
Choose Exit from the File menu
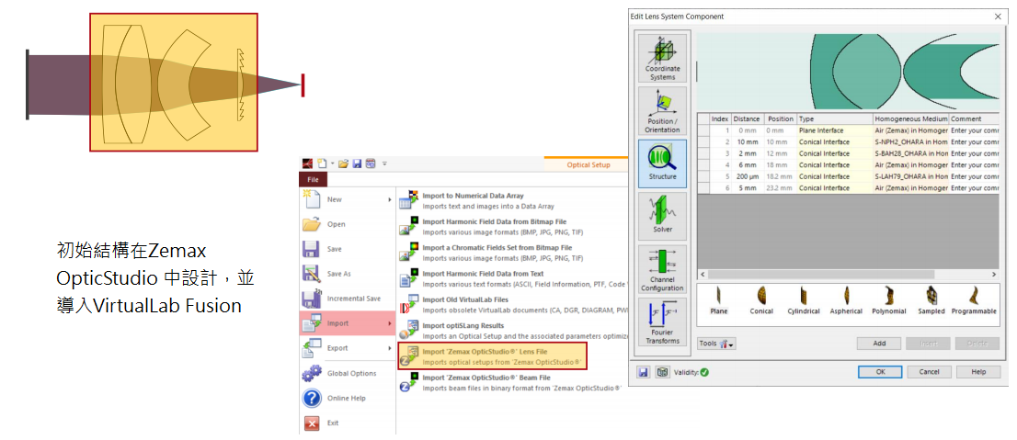pyautogui.click(x=348, y=423)
